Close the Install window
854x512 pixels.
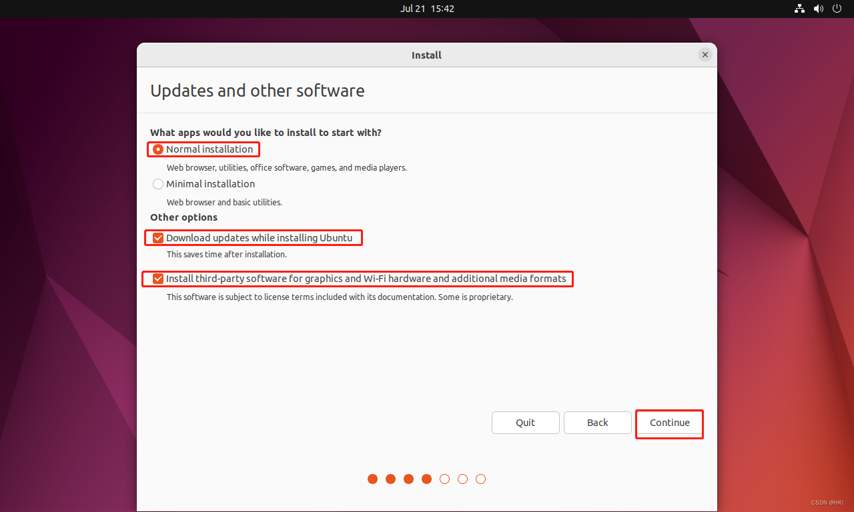click(x=705, y=55)
